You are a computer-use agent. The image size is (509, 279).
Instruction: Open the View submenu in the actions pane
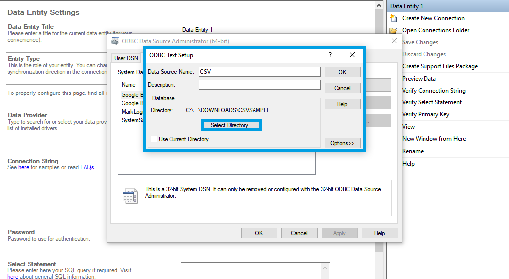pos(408,127)
